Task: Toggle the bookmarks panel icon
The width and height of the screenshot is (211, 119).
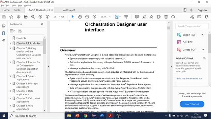Action: pos(4,33)
